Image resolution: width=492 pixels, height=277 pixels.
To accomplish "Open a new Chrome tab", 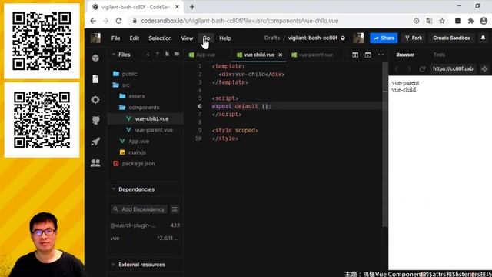I will (x=192, y=7).
